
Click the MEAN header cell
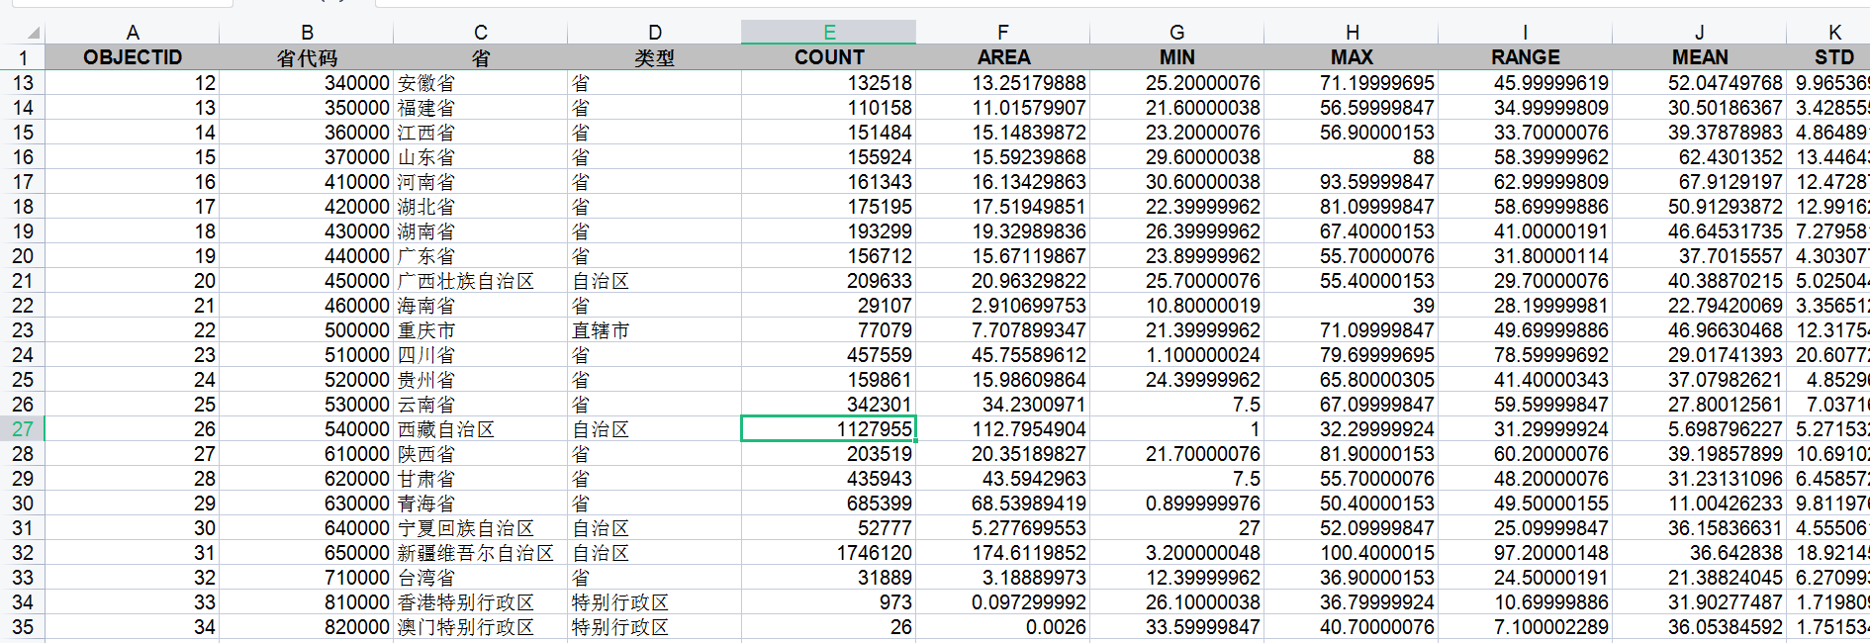coord(1700,57)
